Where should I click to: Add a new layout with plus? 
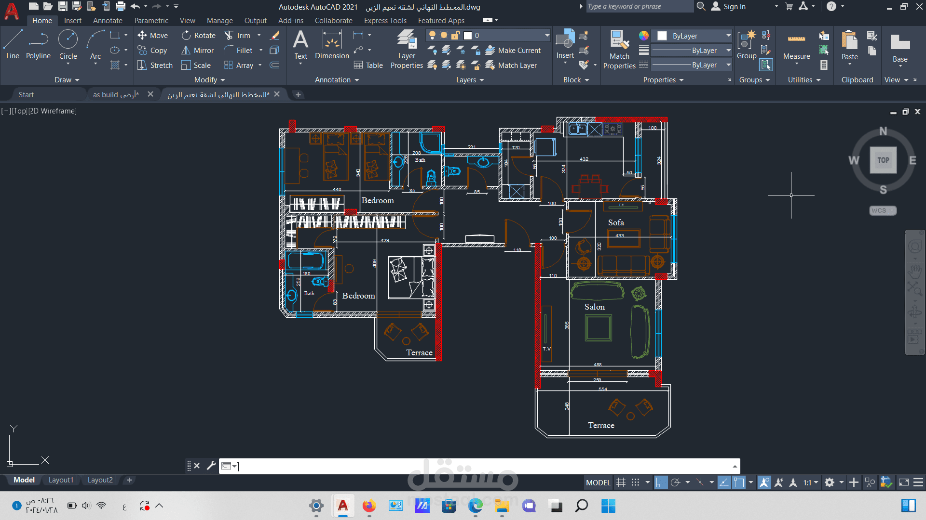point(129,480)
